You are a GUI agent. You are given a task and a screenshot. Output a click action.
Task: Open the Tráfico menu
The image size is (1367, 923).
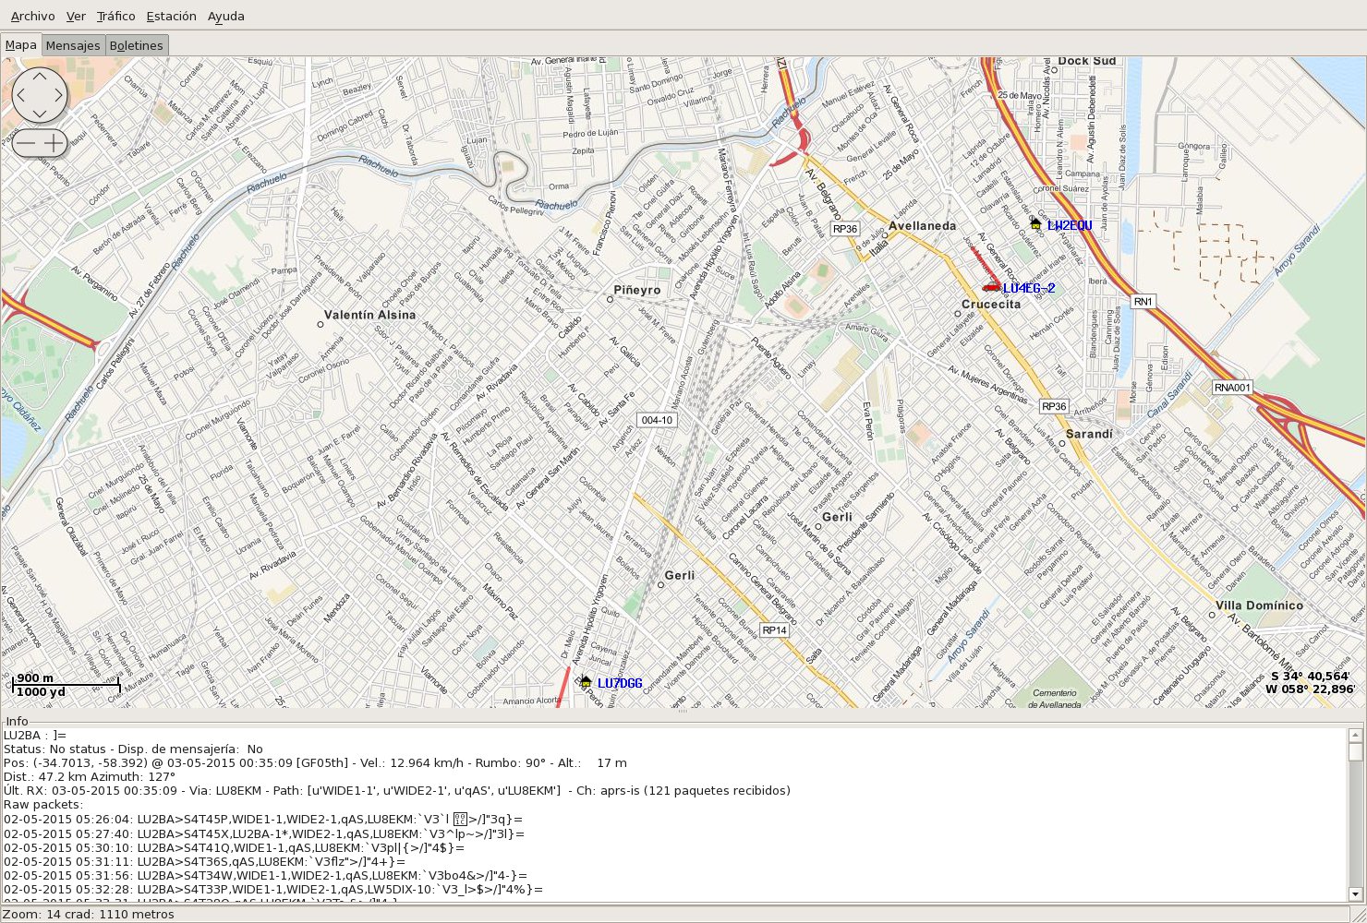coord(115,16)
